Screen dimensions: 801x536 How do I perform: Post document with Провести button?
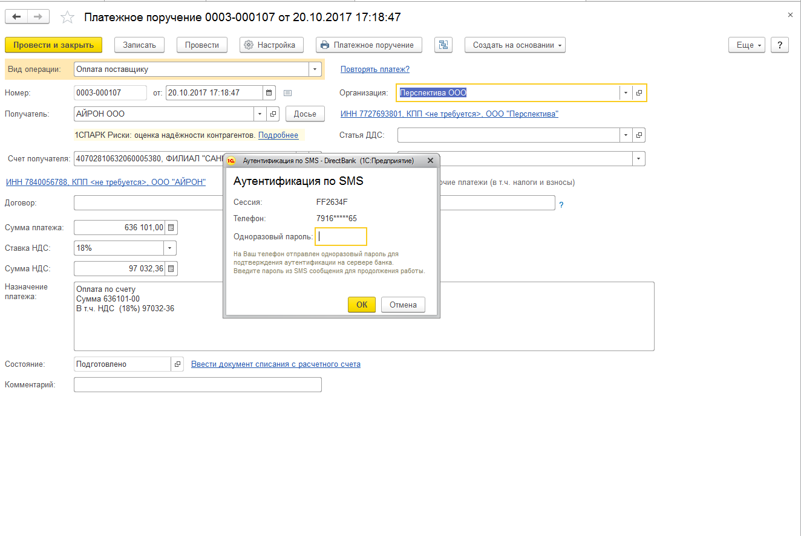[x=202, y=45]
